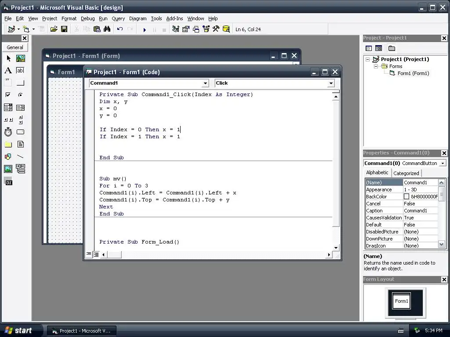The height and width of the screenshot is (337, 450).
Task: Select the CommandButton tool in the toolbox
Action: pos(20,83)
